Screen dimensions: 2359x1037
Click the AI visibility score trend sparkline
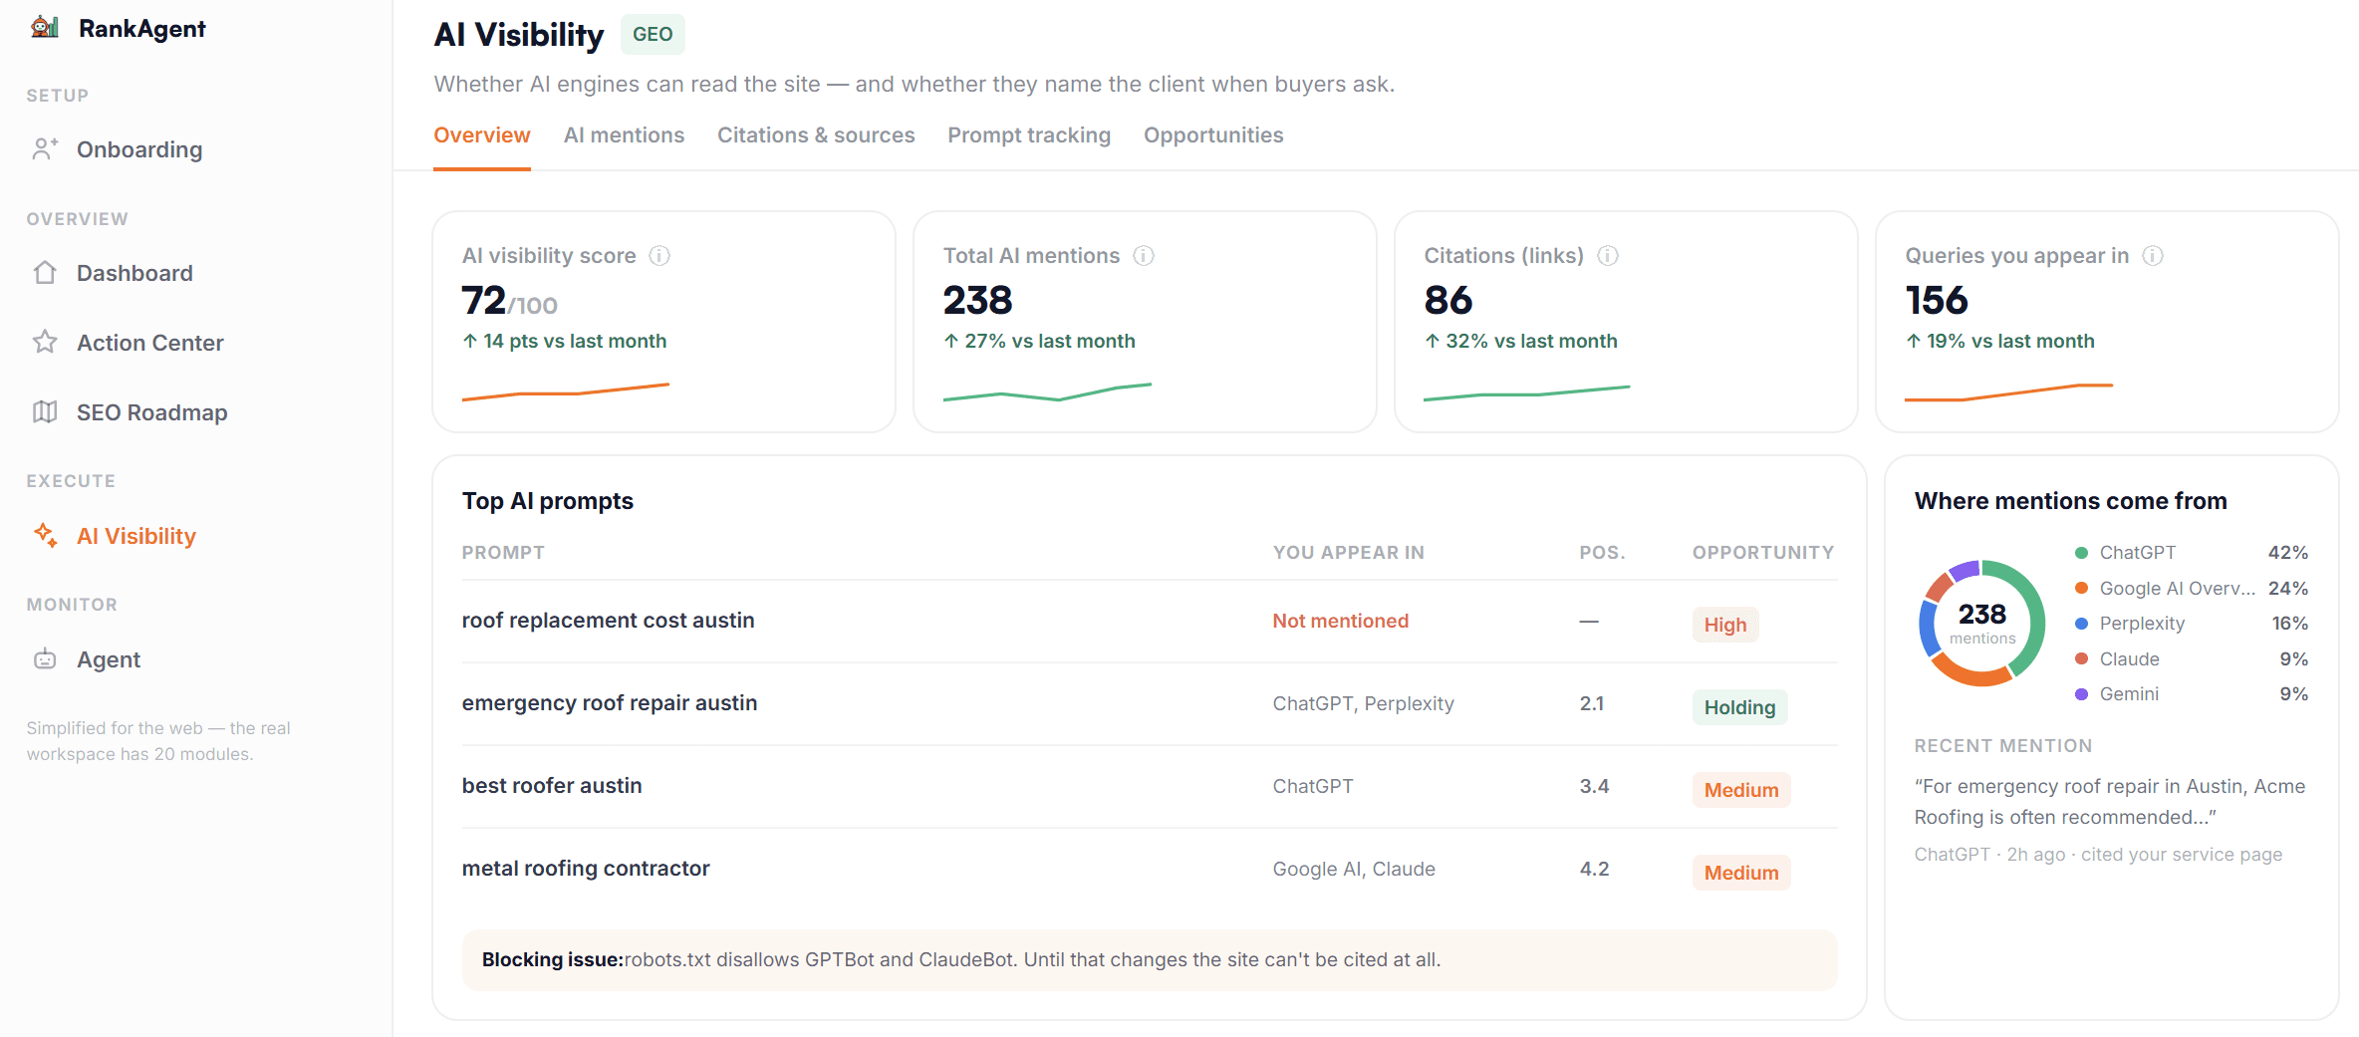(x=566, y=391)
